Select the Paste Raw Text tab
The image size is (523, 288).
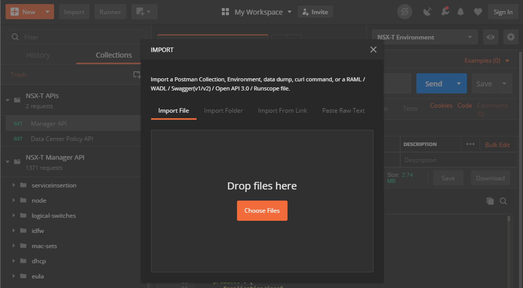click(343, 111)
